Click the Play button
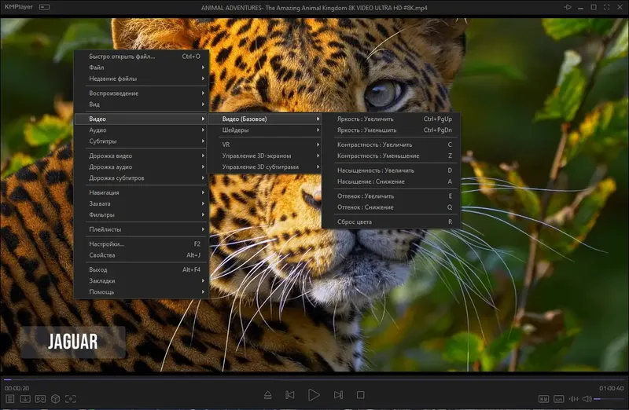 pos(314,395)
